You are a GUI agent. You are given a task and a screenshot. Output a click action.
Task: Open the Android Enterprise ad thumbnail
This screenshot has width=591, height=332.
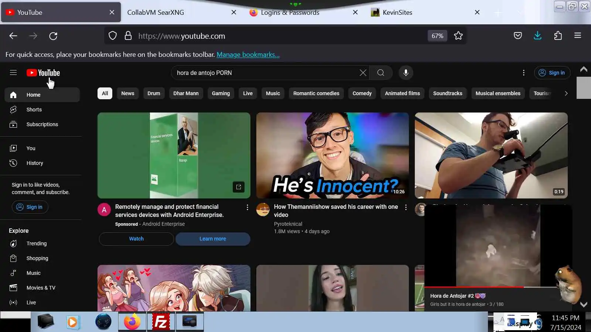[174, 155]
